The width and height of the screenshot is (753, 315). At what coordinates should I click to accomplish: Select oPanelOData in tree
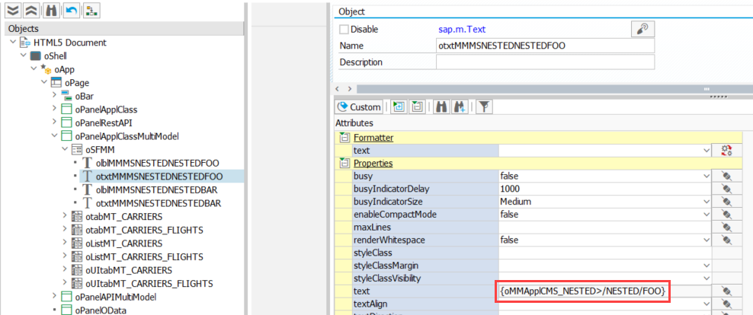pos(101,310)
